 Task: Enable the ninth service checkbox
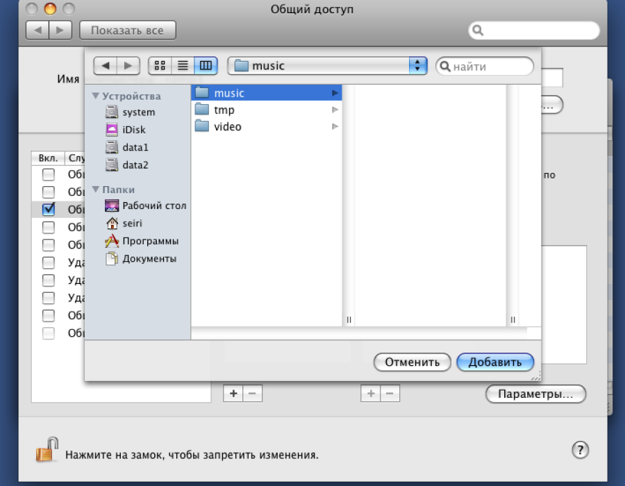(x=49, y=315)
